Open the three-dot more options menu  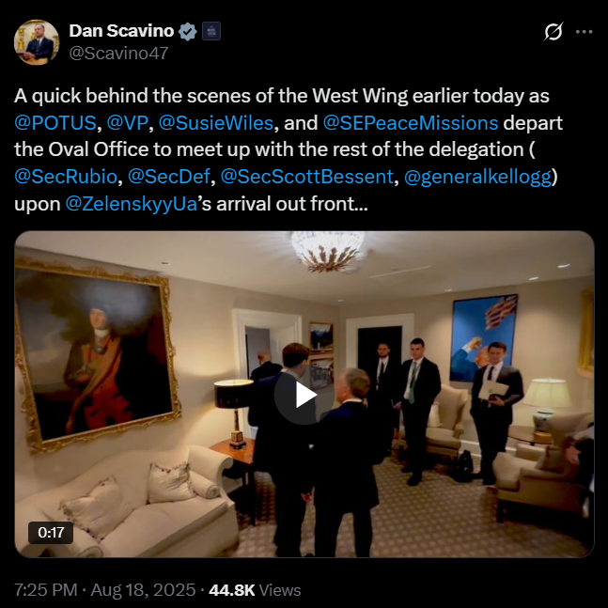[x=584, y=32]
